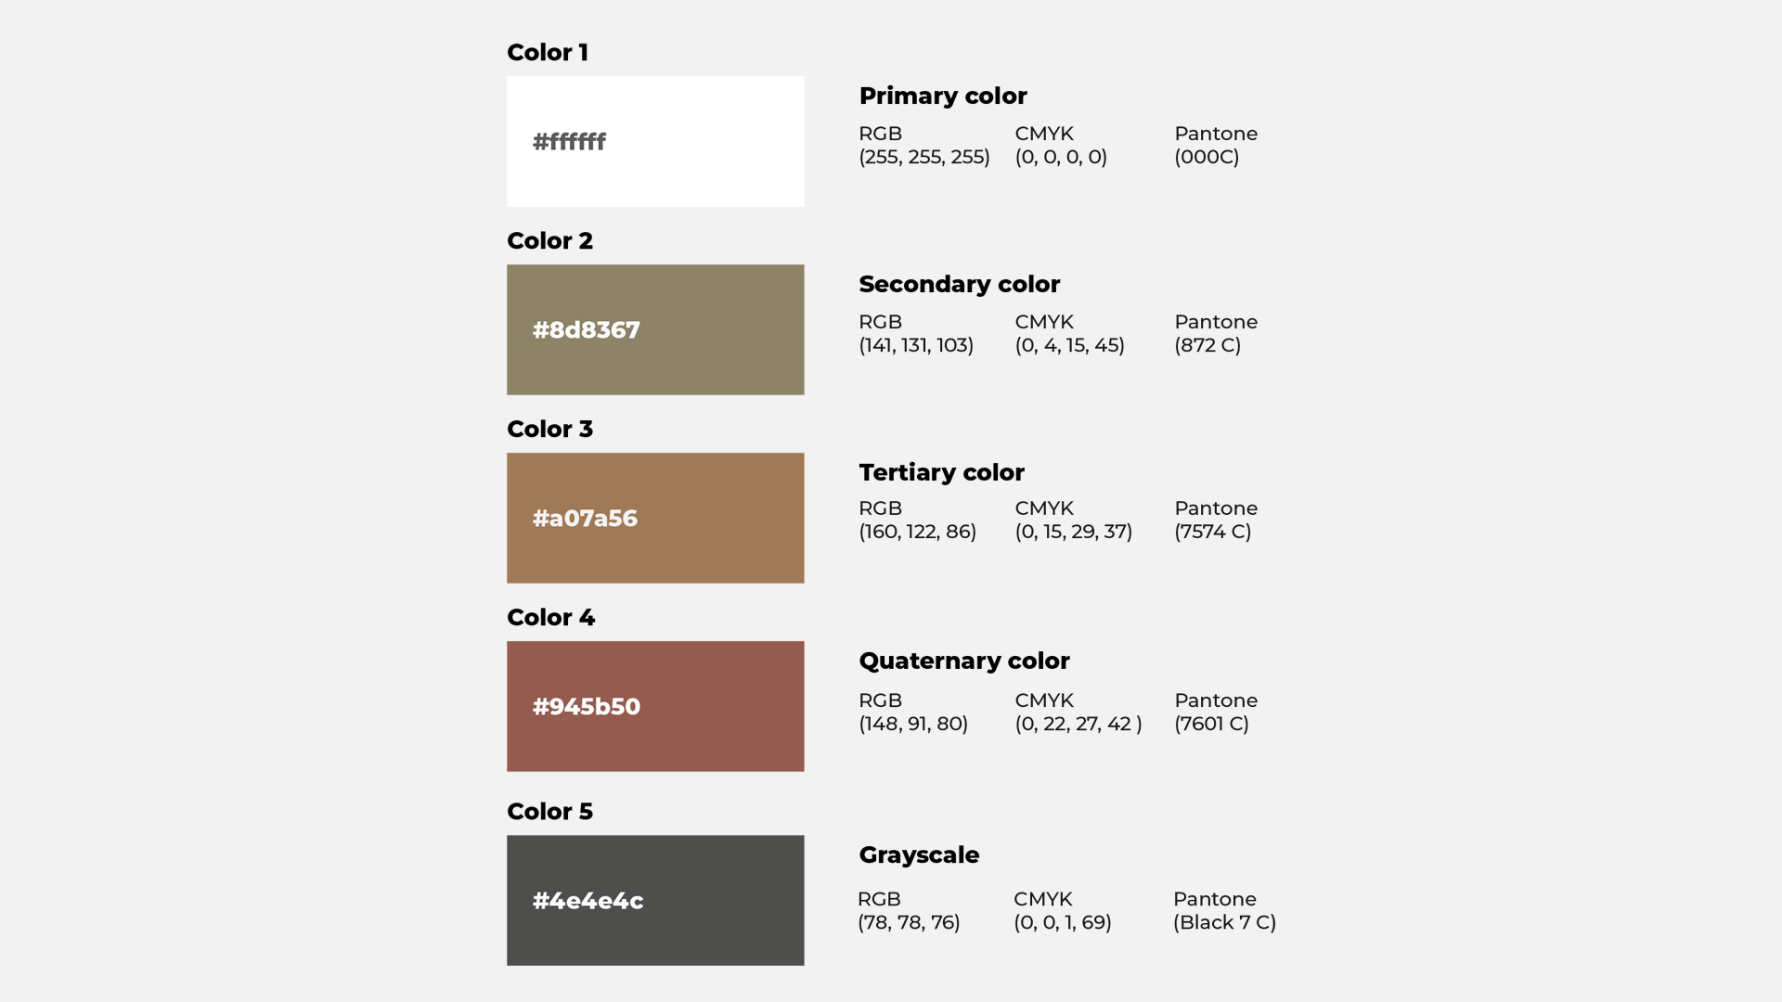This screenshot has width=1782, height=1002.
Task: Choose the reddish-brown #945b50 swatch
Action: coord(655,706)
